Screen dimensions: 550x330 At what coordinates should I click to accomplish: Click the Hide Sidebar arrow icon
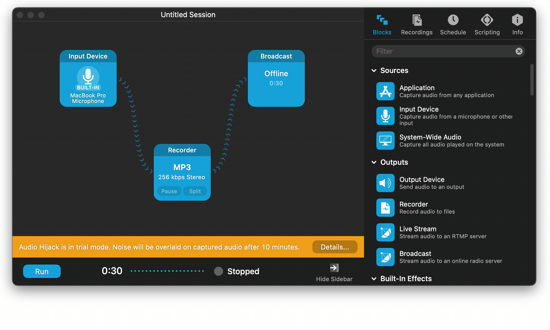pyautogui.click(x=334, y=268)
